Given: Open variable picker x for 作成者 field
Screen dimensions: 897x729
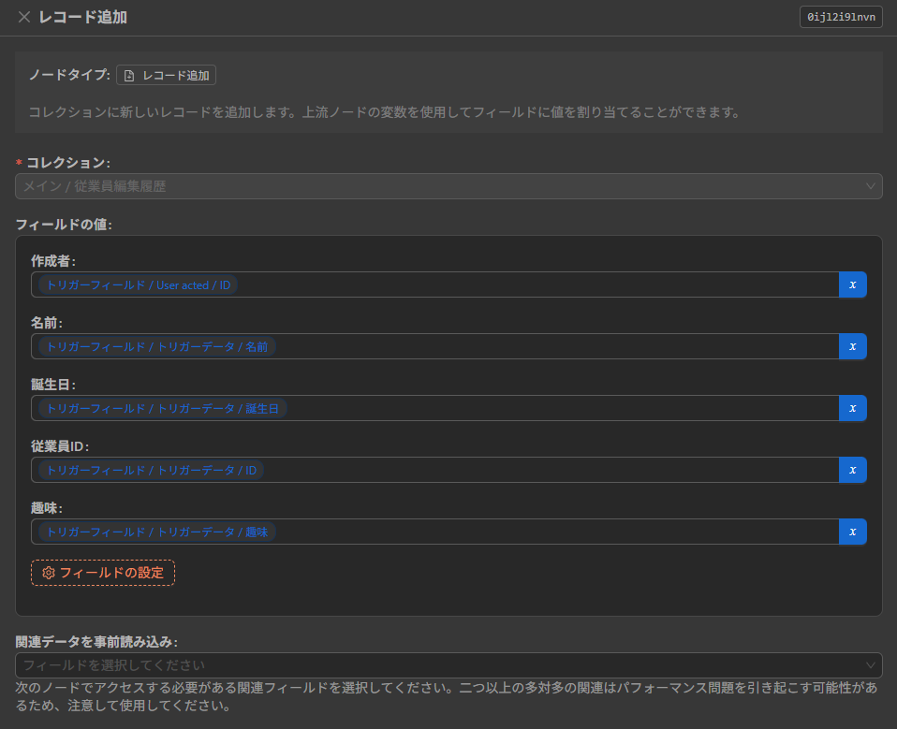Looking at the screenshot, I should (x=852, y=284).
